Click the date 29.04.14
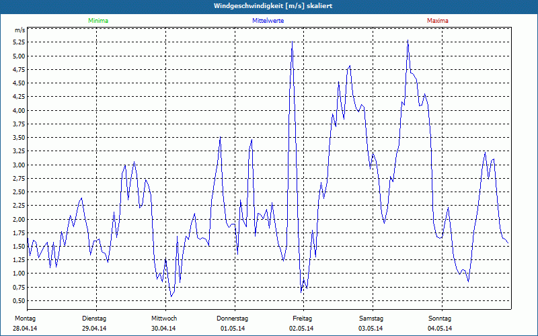This screenshot has height=336, width=538. [94, 329]
